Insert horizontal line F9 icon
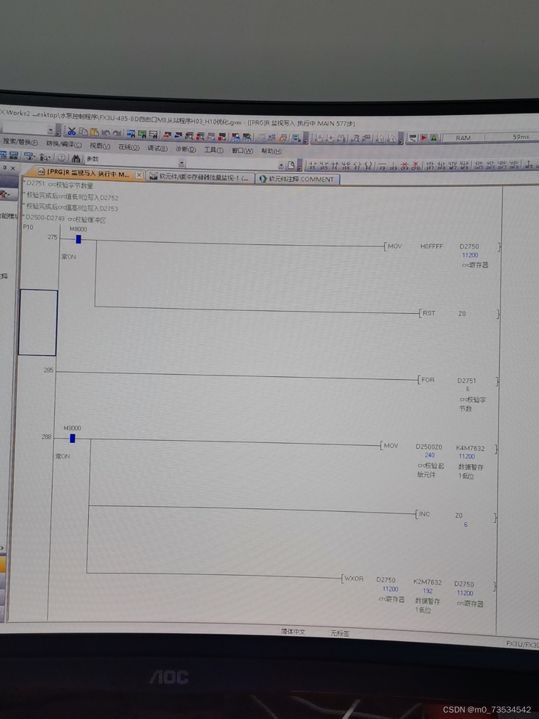Image resolution: width=539 pixels, height=719 pixels. [382, 166]
